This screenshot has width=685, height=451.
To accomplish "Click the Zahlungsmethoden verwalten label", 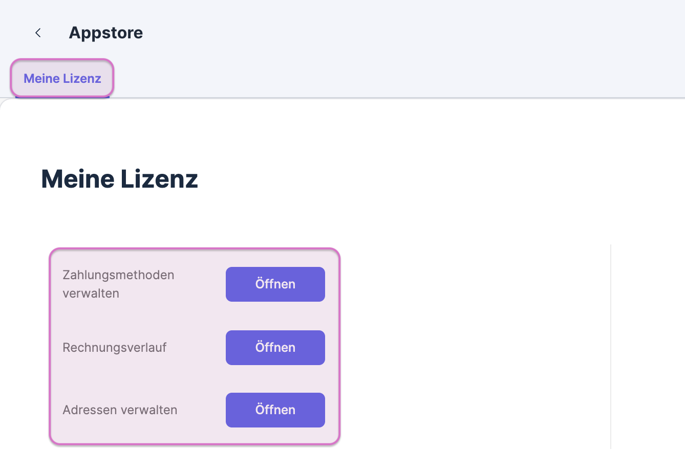I will point(118,284).
